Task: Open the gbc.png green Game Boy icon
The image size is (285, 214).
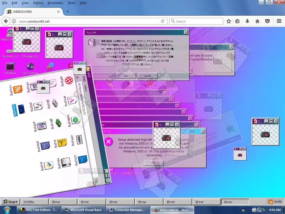Action: (x=58, y=123)
